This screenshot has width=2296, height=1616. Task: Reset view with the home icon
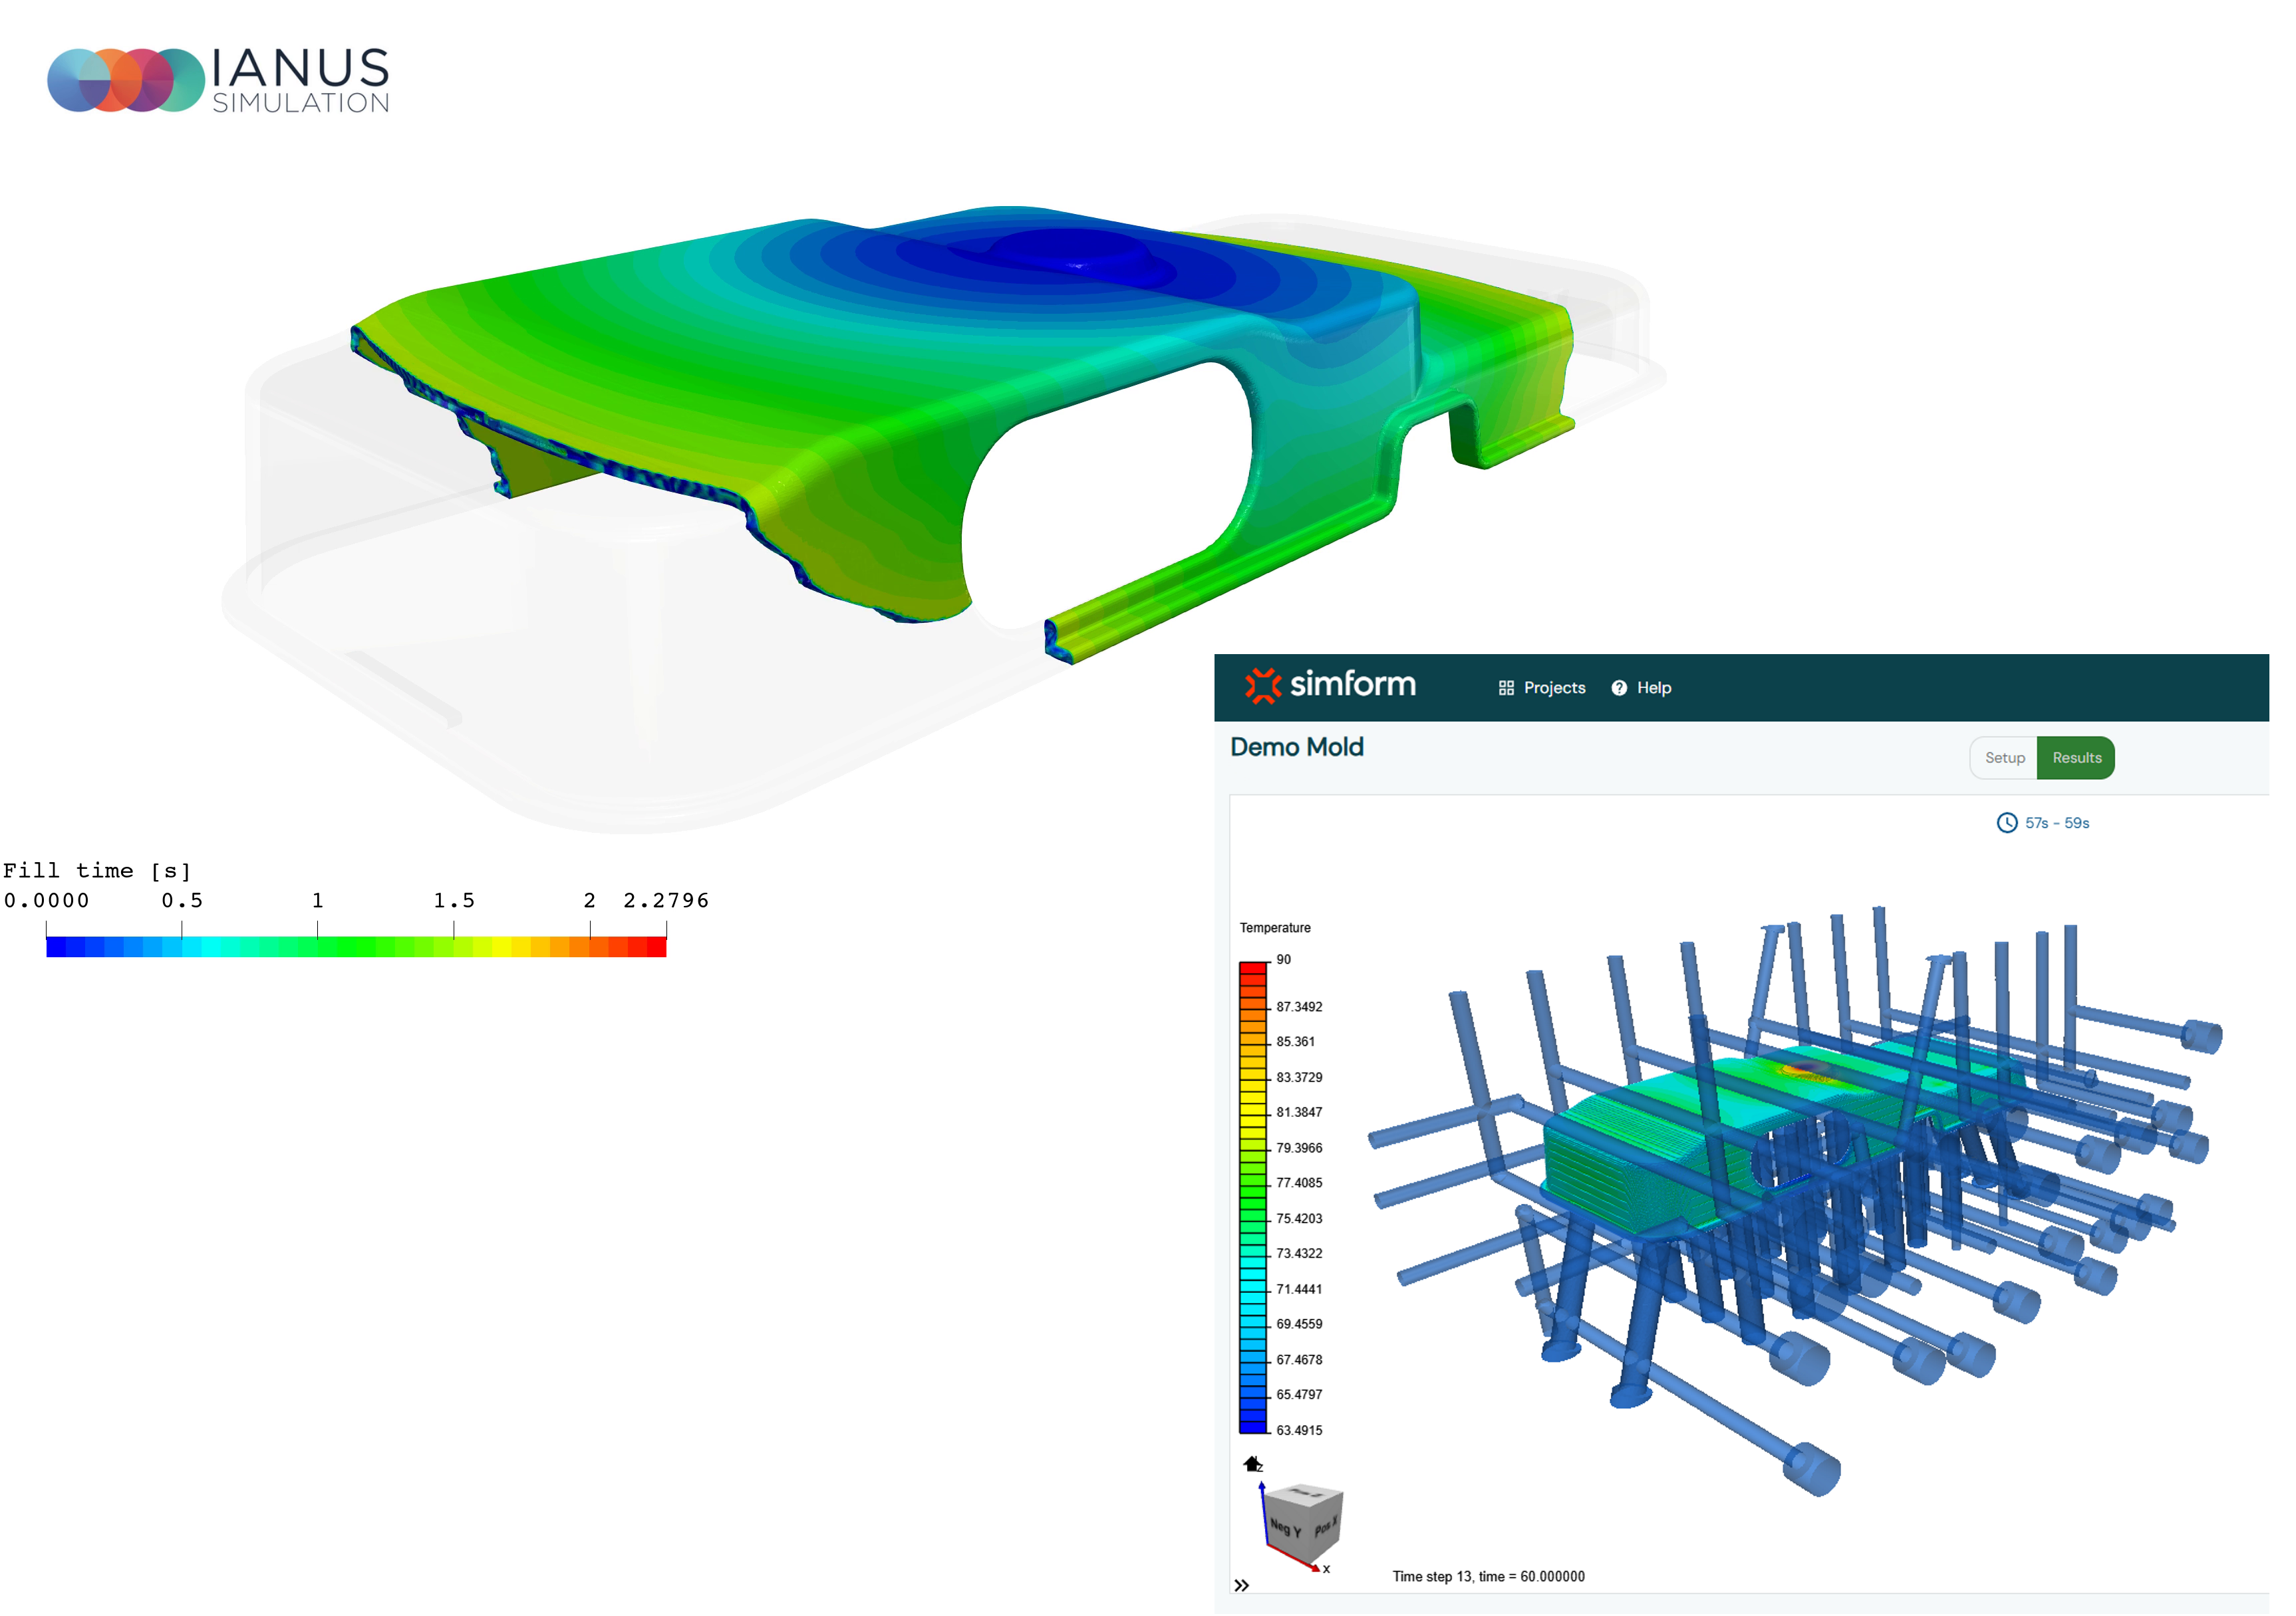[x=1252, y=1464]
